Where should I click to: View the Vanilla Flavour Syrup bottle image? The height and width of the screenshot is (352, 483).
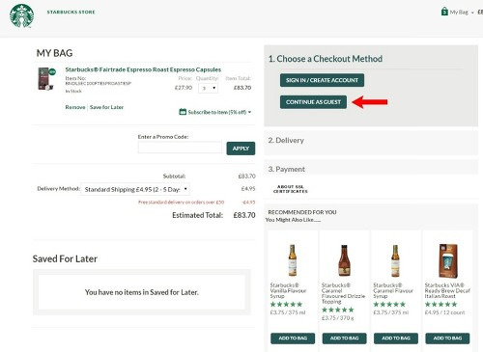(x=293, y=260)
